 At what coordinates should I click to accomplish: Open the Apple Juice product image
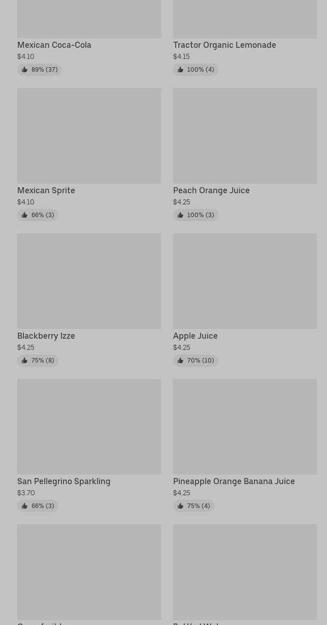245,281
